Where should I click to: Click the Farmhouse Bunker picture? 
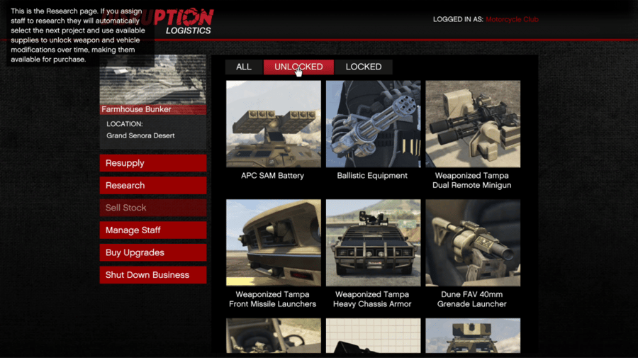point(153,79)
